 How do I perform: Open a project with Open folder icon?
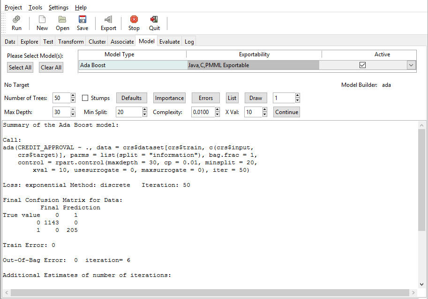click(x=62, y=19)
